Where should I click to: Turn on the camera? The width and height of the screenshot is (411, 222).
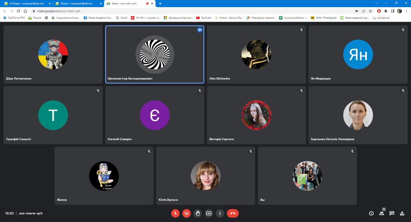[x=187, y=213]
